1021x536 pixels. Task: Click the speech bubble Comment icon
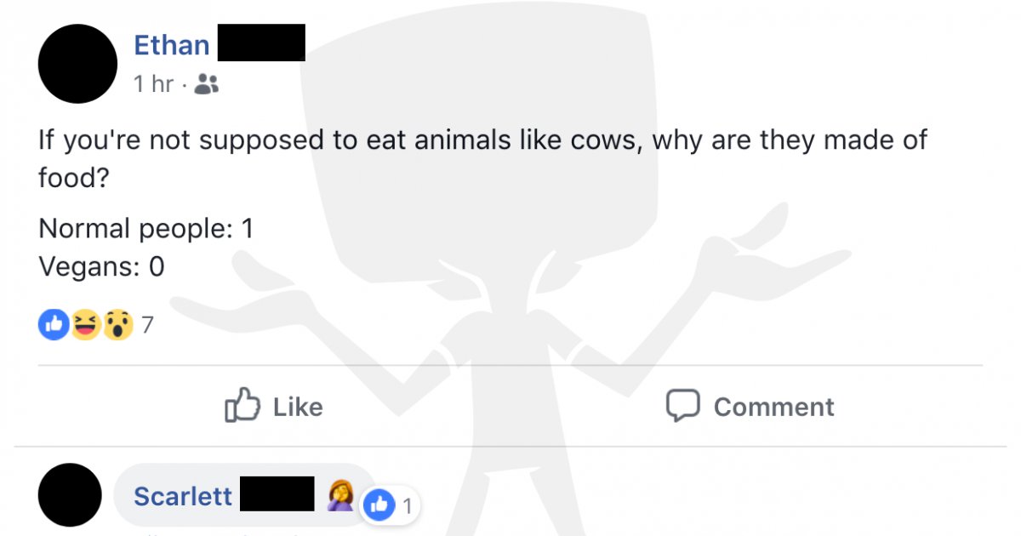click(682, 406)
